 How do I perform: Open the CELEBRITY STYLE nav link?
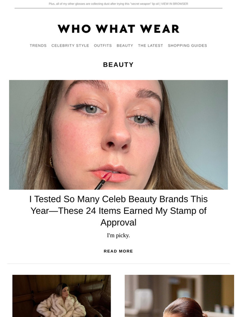(x=70, y=45)
